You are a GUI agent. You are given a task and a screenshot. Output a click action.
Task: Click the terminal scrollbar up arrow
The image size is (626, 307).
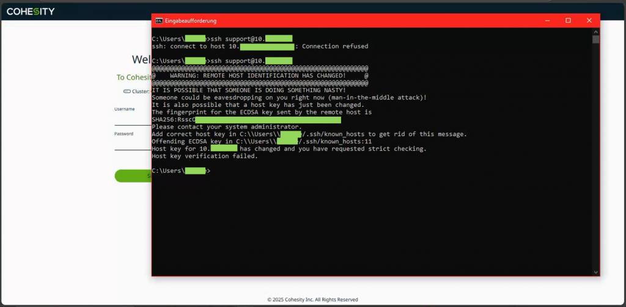pyautogui.click(x=595, y=32)
